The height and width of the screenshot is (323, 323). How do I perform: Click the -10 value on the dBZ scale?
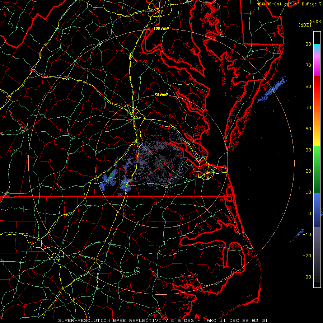[307, 235]
